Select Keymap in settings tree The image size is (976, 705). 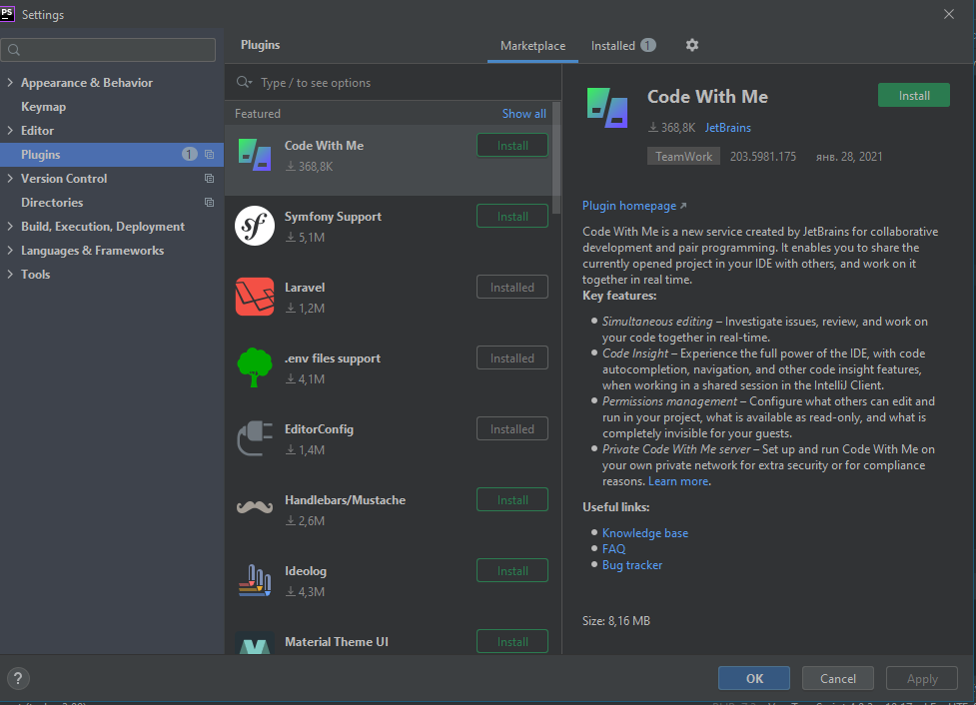coord(44,107)
